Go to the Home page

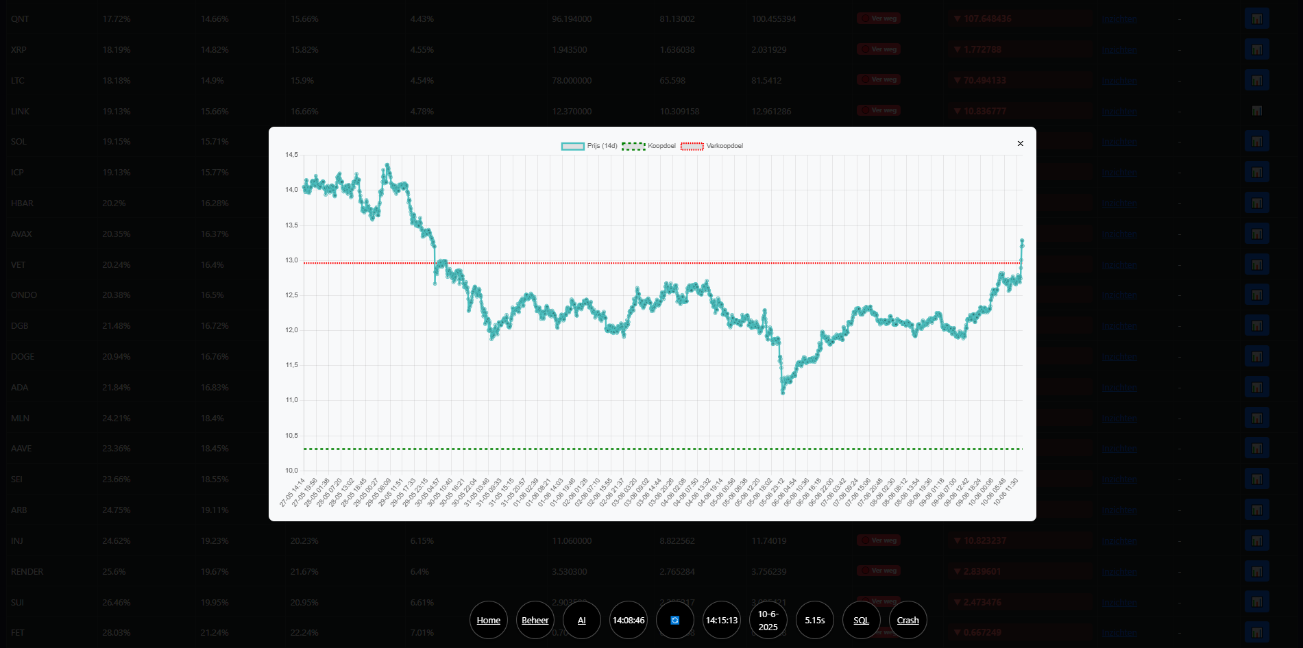489,620
